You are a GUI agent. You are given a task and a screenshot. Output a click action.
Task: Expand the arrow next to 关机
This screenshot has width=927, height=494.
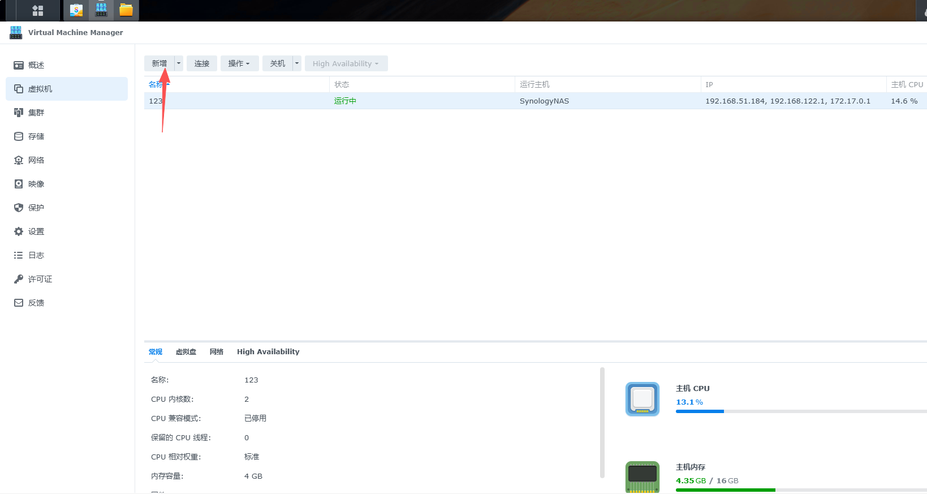click(x=297, y=63)
